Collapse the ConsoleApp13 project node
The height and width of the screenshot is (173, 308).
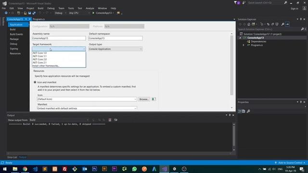(240, 37)
